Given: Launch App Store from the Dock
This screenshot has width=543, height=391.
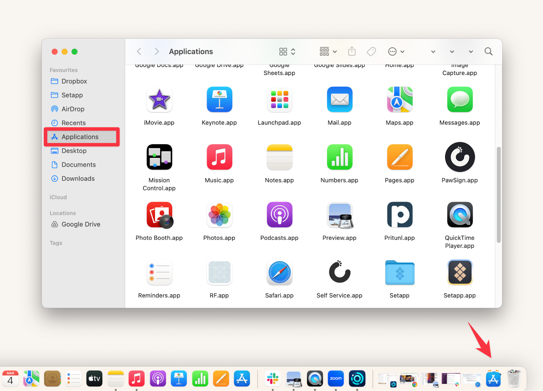Looking at the screenshot, I should click(494, 378).
